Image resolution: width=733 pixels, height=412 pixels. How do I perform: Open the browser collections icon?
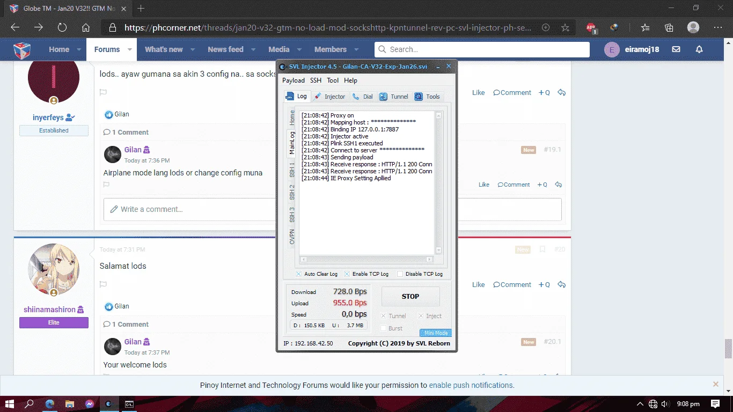(669, 27)
